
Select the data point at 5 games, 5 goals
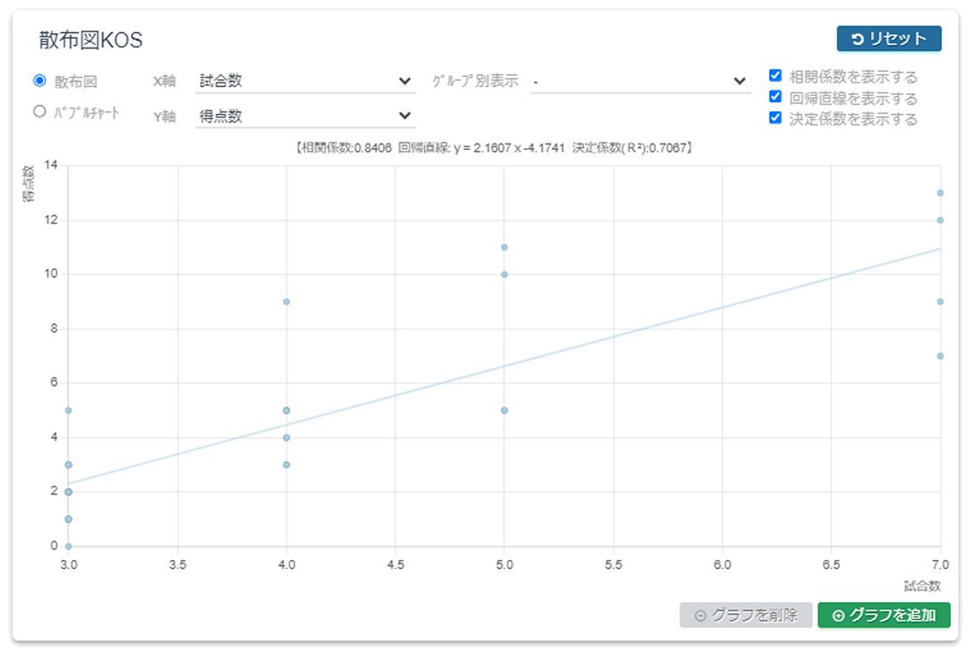pyautogui.click(x=504, y=410)
